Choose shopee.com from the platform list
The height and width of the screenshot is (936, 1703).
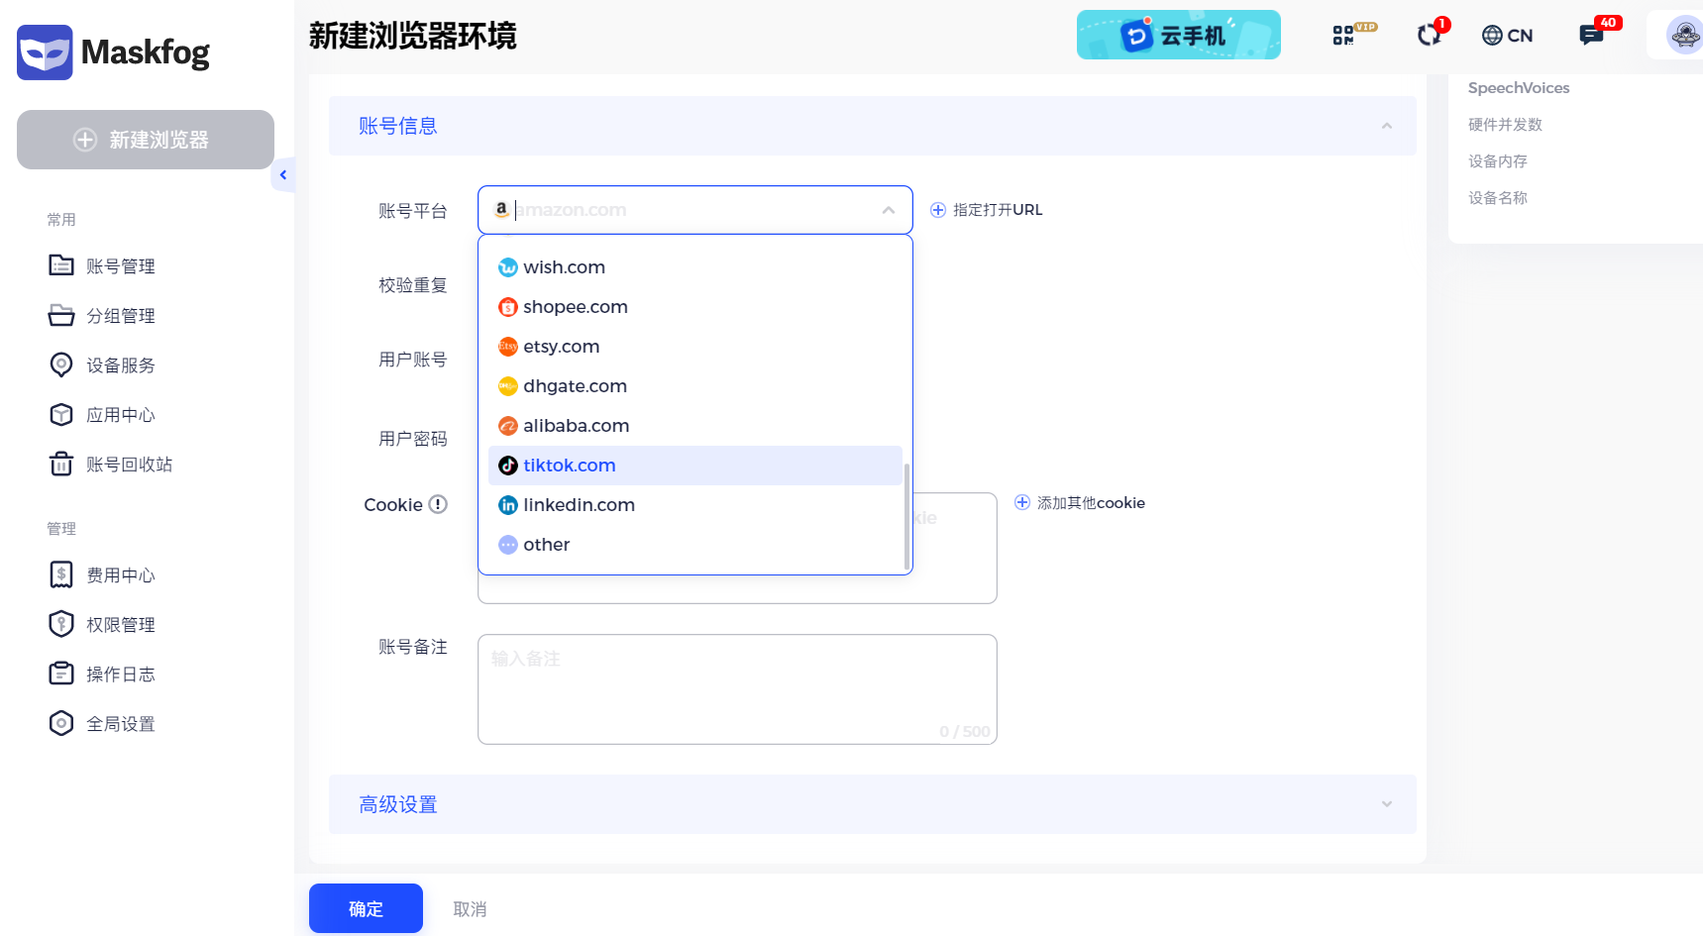coord(694,307)
